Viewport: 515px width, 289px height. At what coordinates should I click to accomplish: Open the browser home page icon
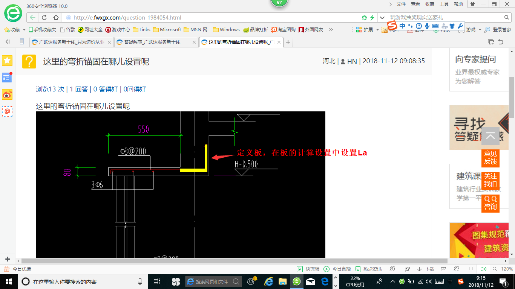click(x=56, y=17)
